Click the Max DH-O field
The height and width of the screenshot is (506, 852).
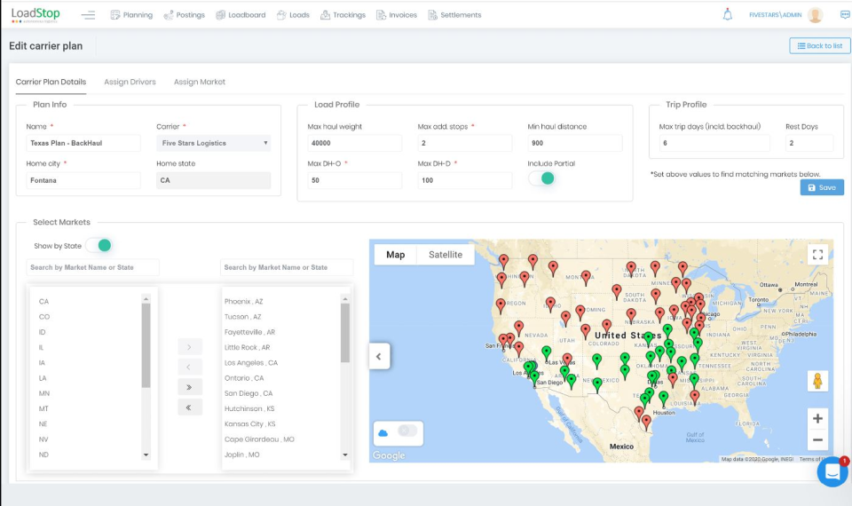(355, 180)
